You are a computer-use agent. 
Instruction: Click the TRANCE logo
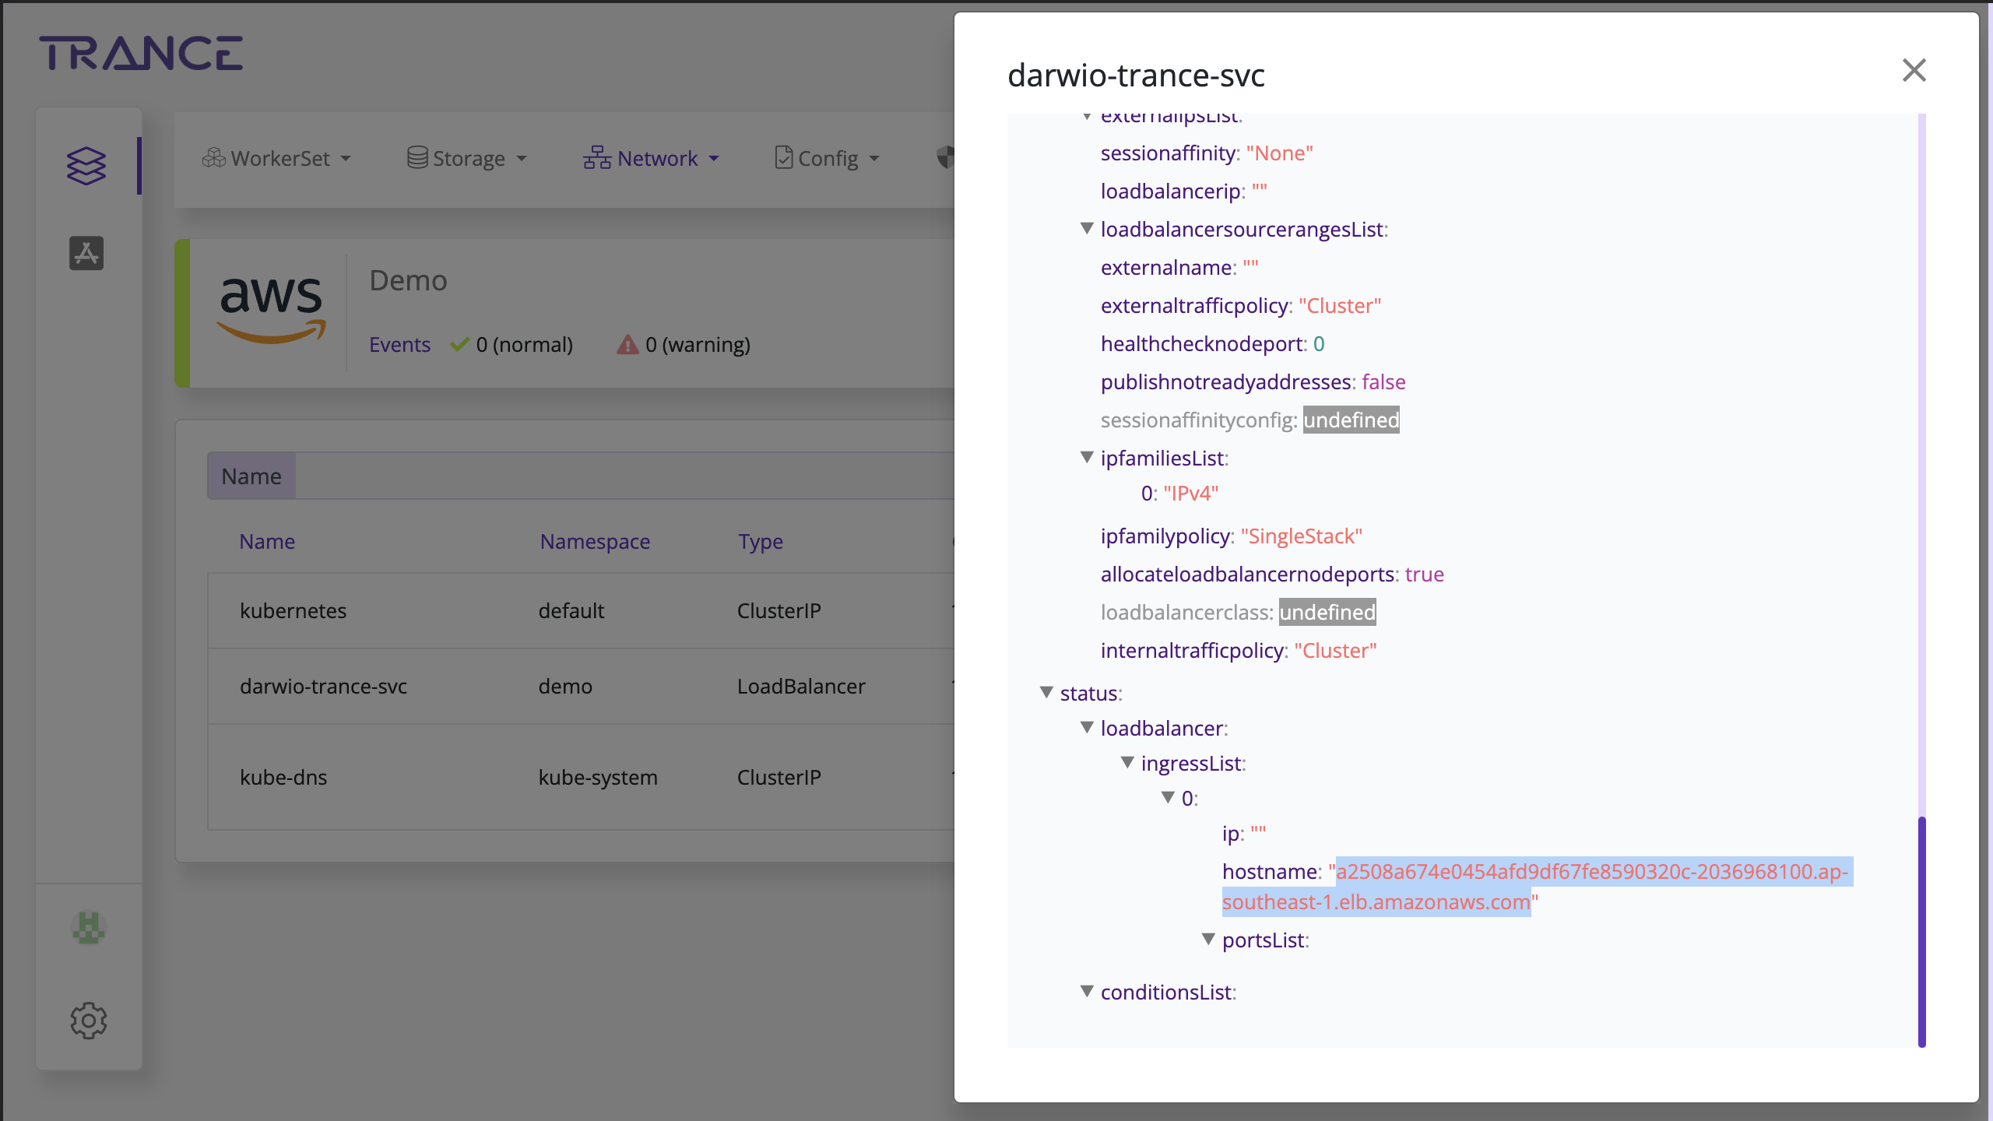[x=141, y=53]
